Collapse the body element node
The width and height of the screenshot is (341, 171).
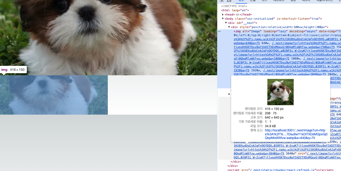click(x=223, y=19)
